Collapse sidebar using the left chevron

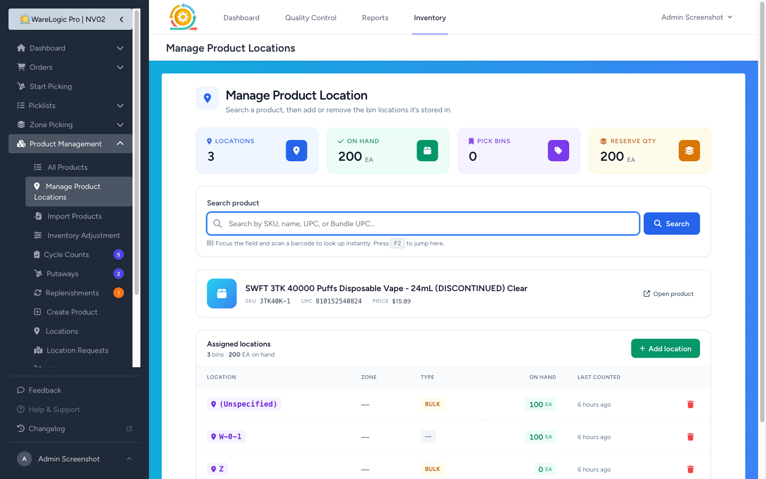[121, 19]
